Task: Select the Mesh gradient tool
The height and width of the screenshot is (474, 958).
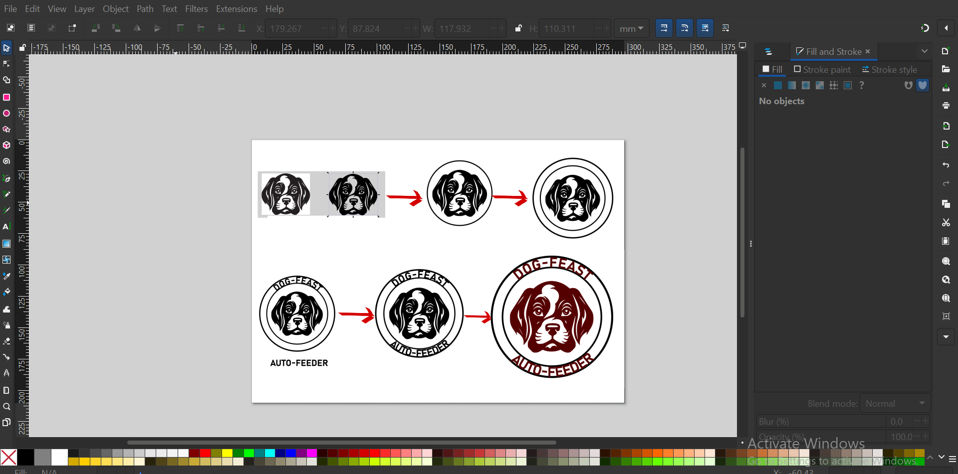Action: [x=6, y=260]
